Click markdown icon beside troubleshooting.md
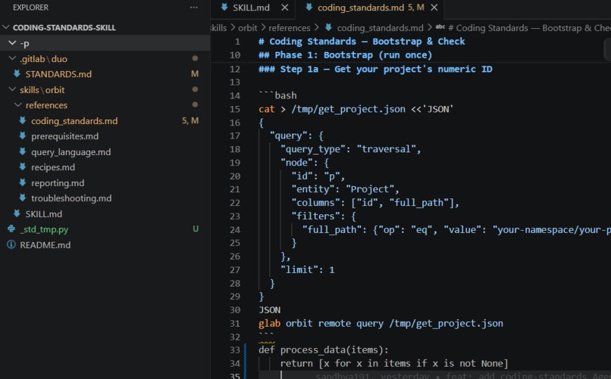The image size is (611, 379). 23,198
